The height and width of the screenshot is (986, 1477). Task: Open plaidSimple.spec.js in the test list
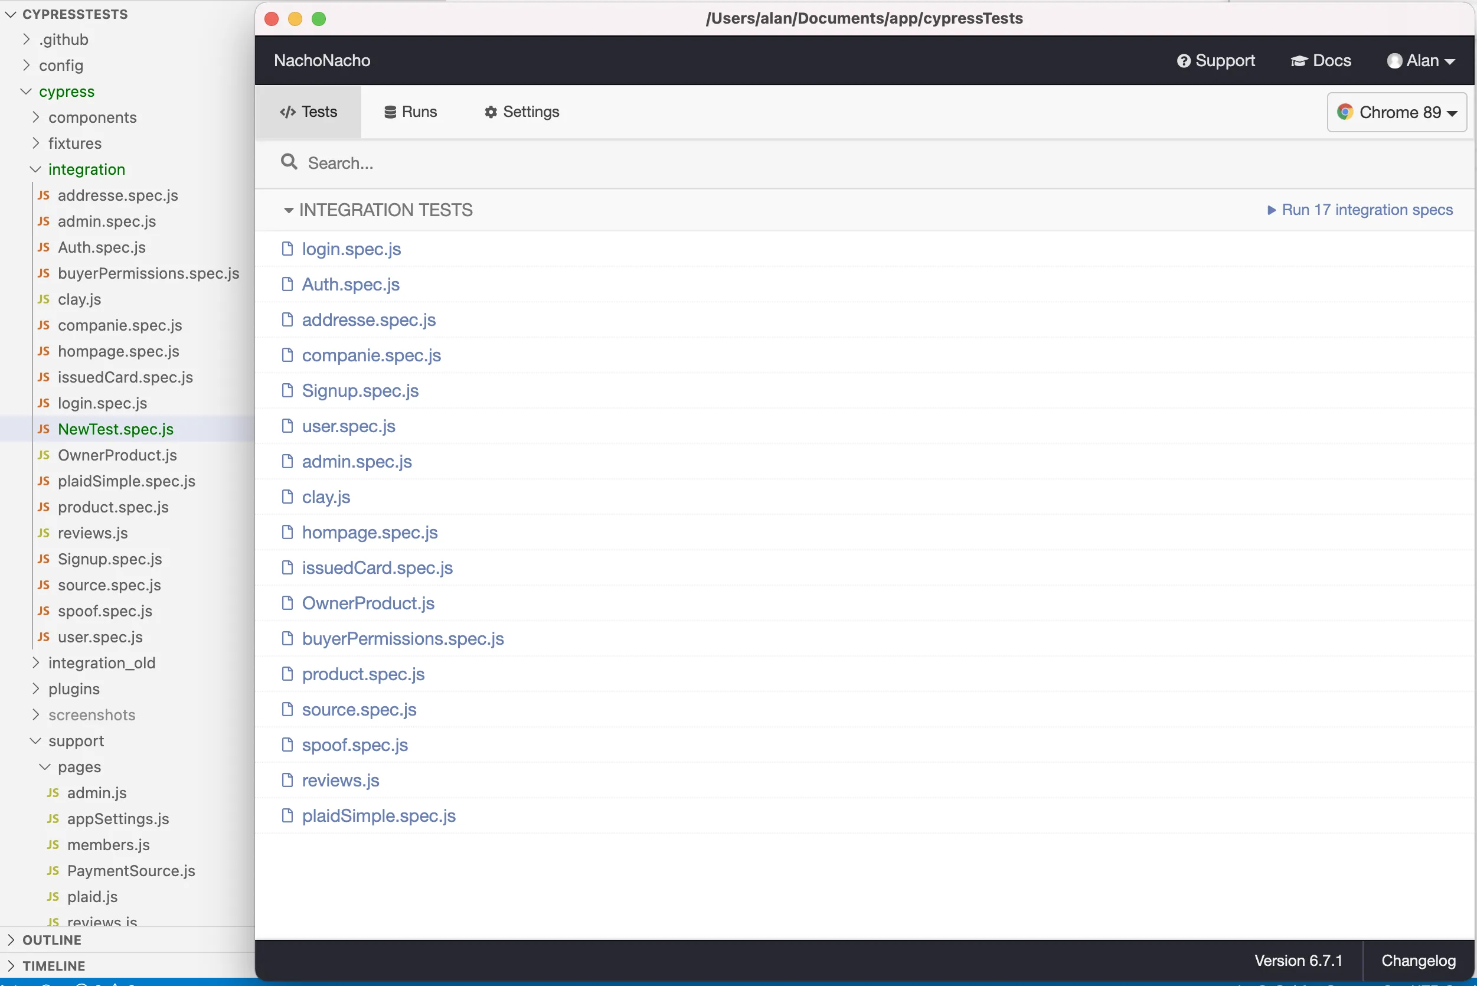click(x=378, y=815)
